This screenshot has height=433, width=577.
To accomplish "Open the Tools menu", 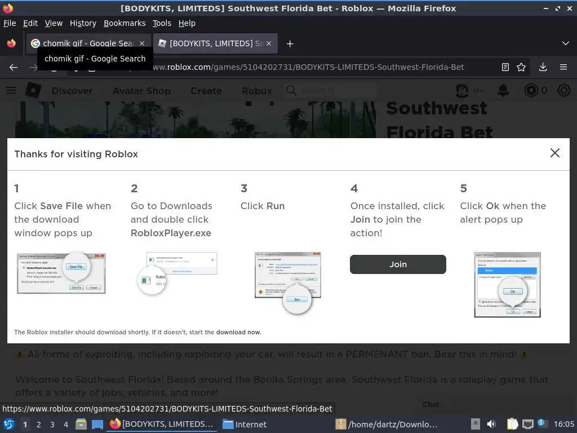I will tap(162, 23).
